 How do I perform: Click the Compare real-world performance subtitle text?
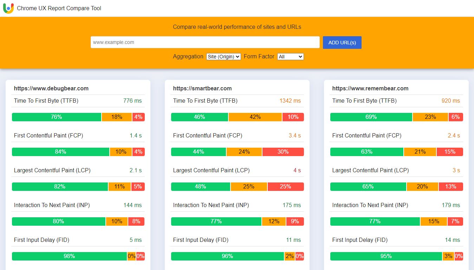(x=237, y=27)
